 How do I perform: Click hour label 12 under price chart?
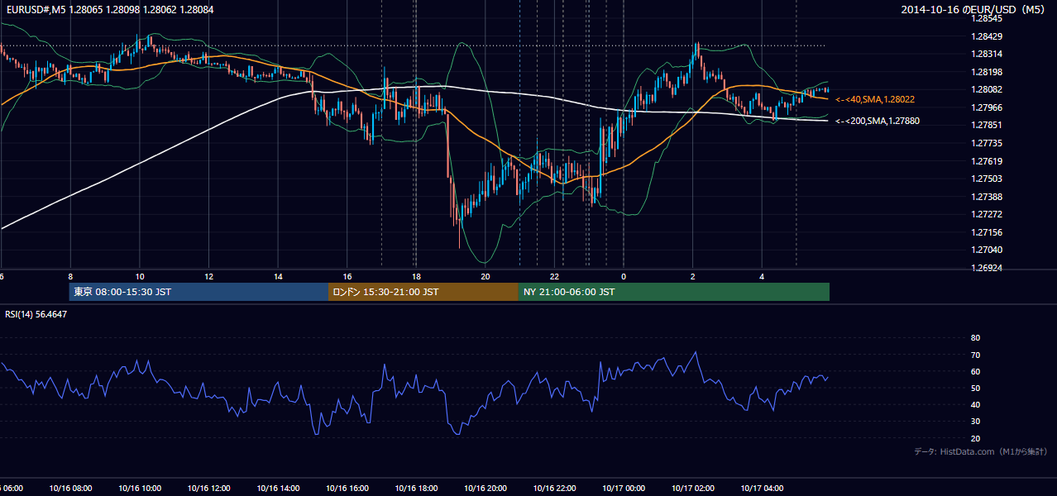pos(208,277)
